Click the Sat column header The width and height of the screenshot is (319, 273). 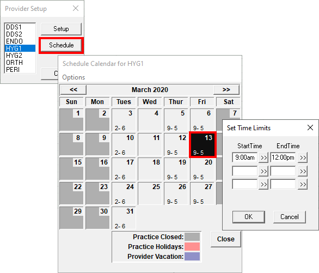click(x=228, y=102)
